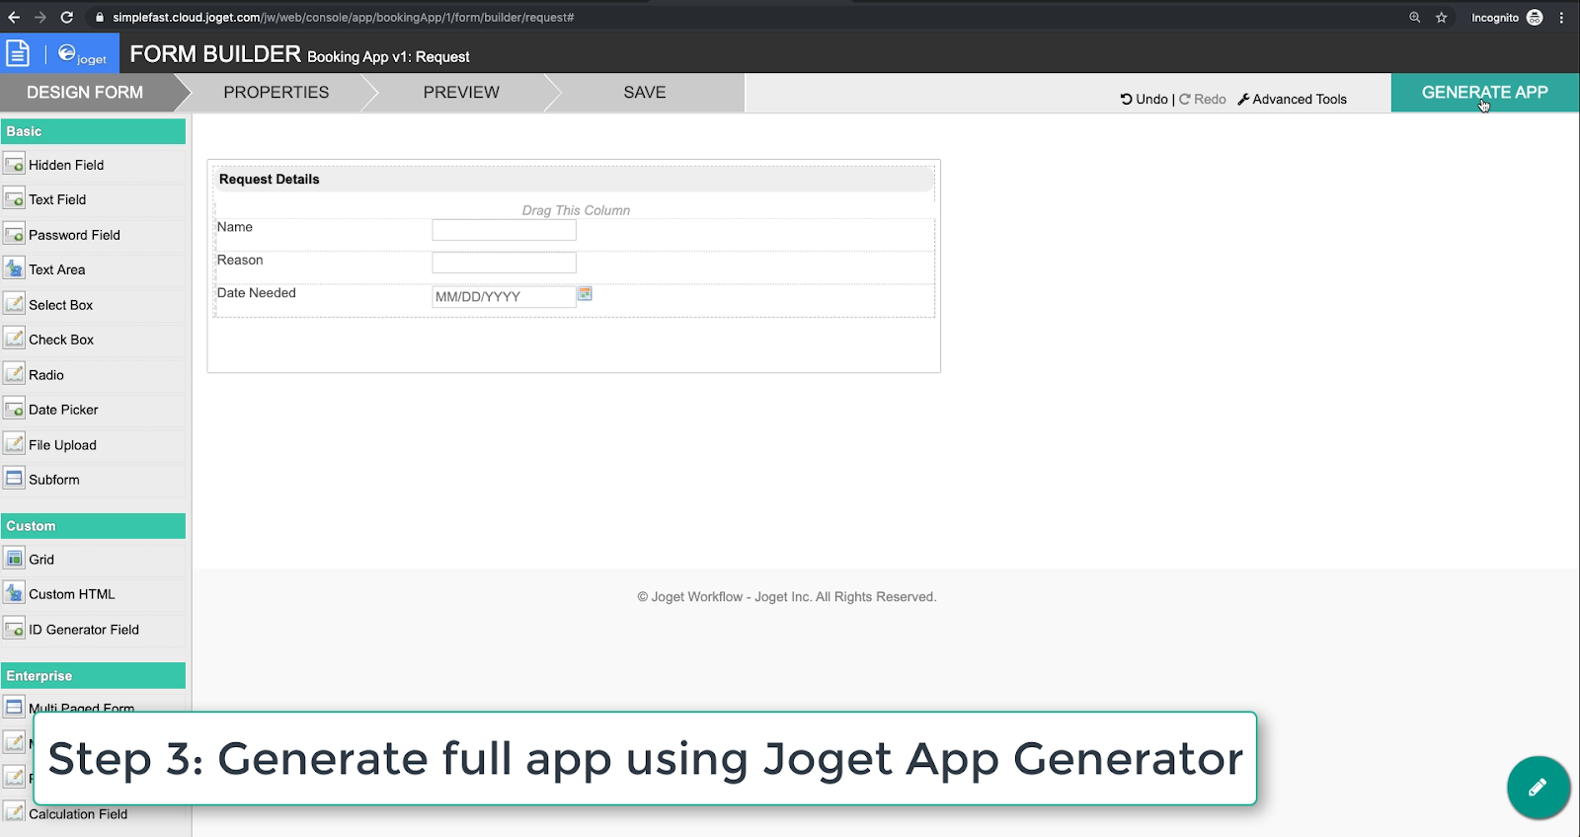This screenshot has width=1580, height=837.
Task: Click the Select Box palette icon
Action: [14, 304]
